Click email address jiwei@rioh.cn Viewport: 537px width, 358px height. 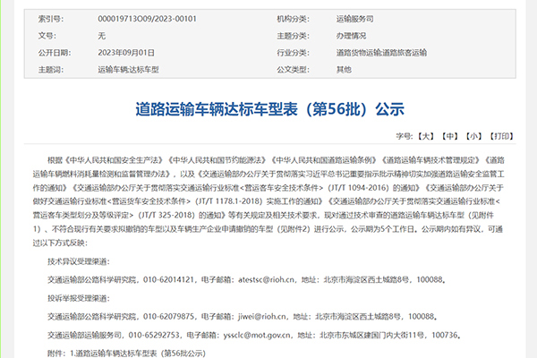261,316
